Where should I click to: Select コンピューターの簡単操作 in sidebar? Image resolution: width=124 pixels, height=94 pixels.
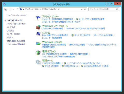point(16,44)
